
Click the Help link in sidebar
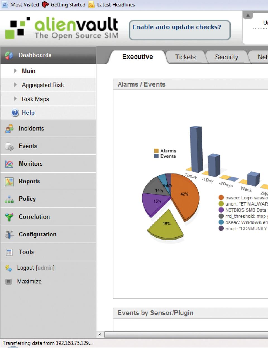tap(28, 113)
